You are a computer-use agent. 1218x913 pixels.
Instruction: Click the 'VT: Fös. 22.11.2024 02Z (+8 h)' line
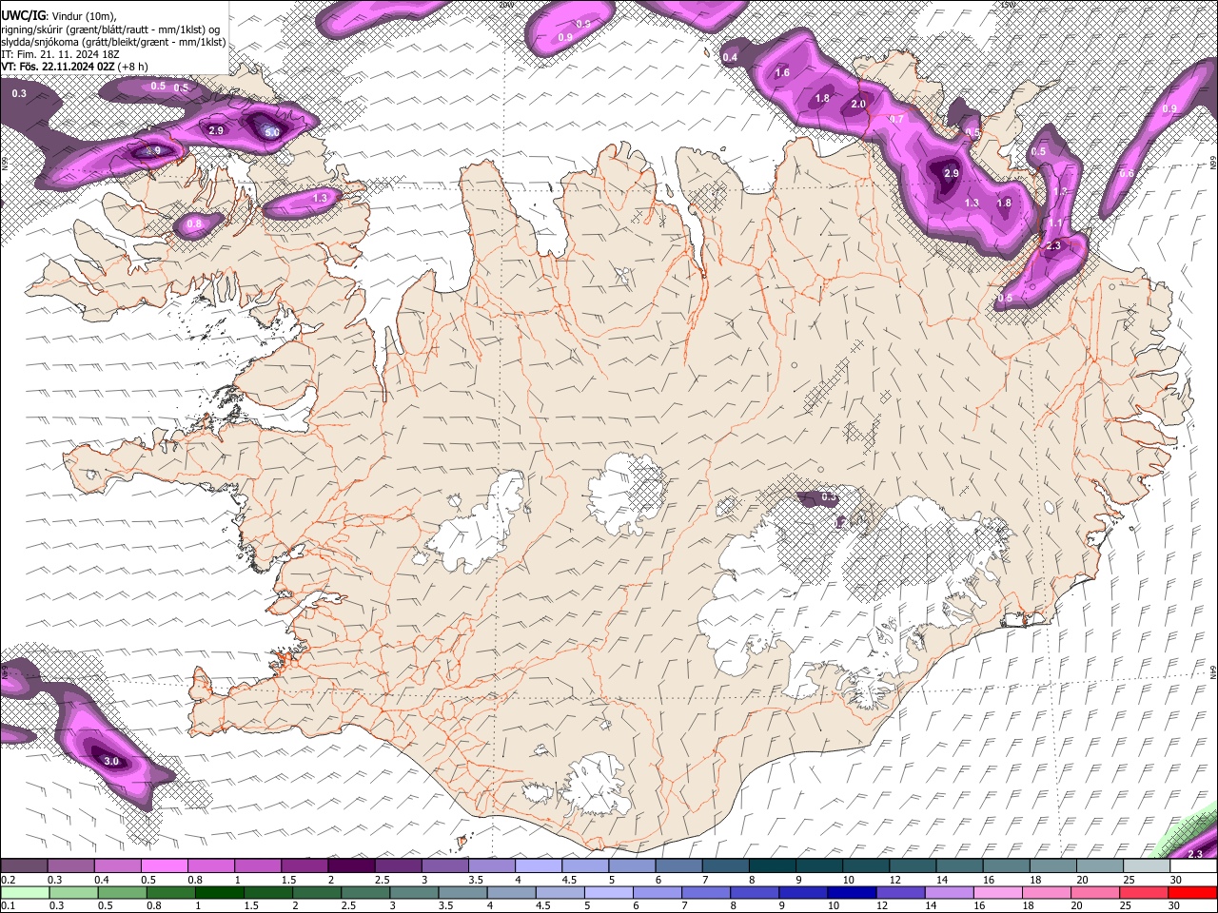pyautogui.click(x=74, y=67)
